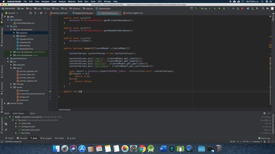The width and height of the screenshot is (275, 154).
Task: Click scroll-from-source target icon in Project panel
Action: click(x=31, y=13)
